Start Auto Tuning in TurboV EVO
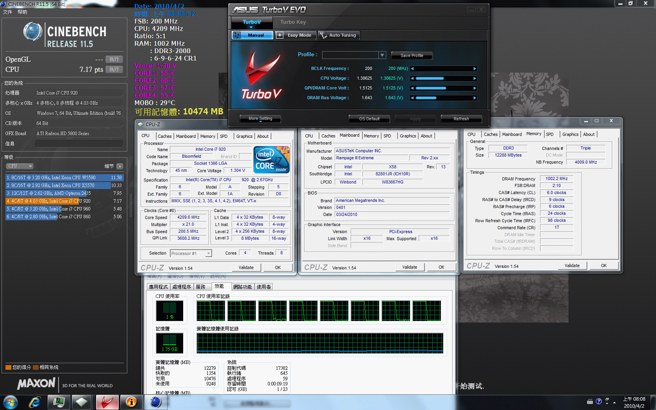The width and height of the screenshot is (656, 410). click(339, 35)
